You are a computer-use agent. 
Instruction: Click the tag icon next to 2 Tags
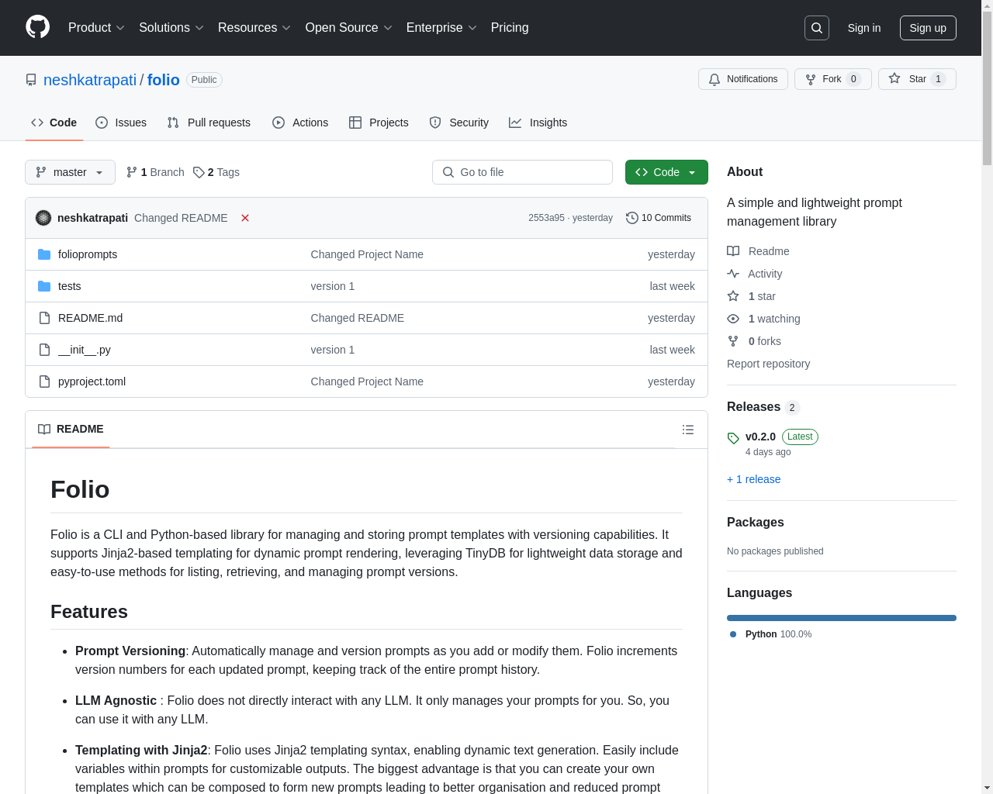pos(199,172)
